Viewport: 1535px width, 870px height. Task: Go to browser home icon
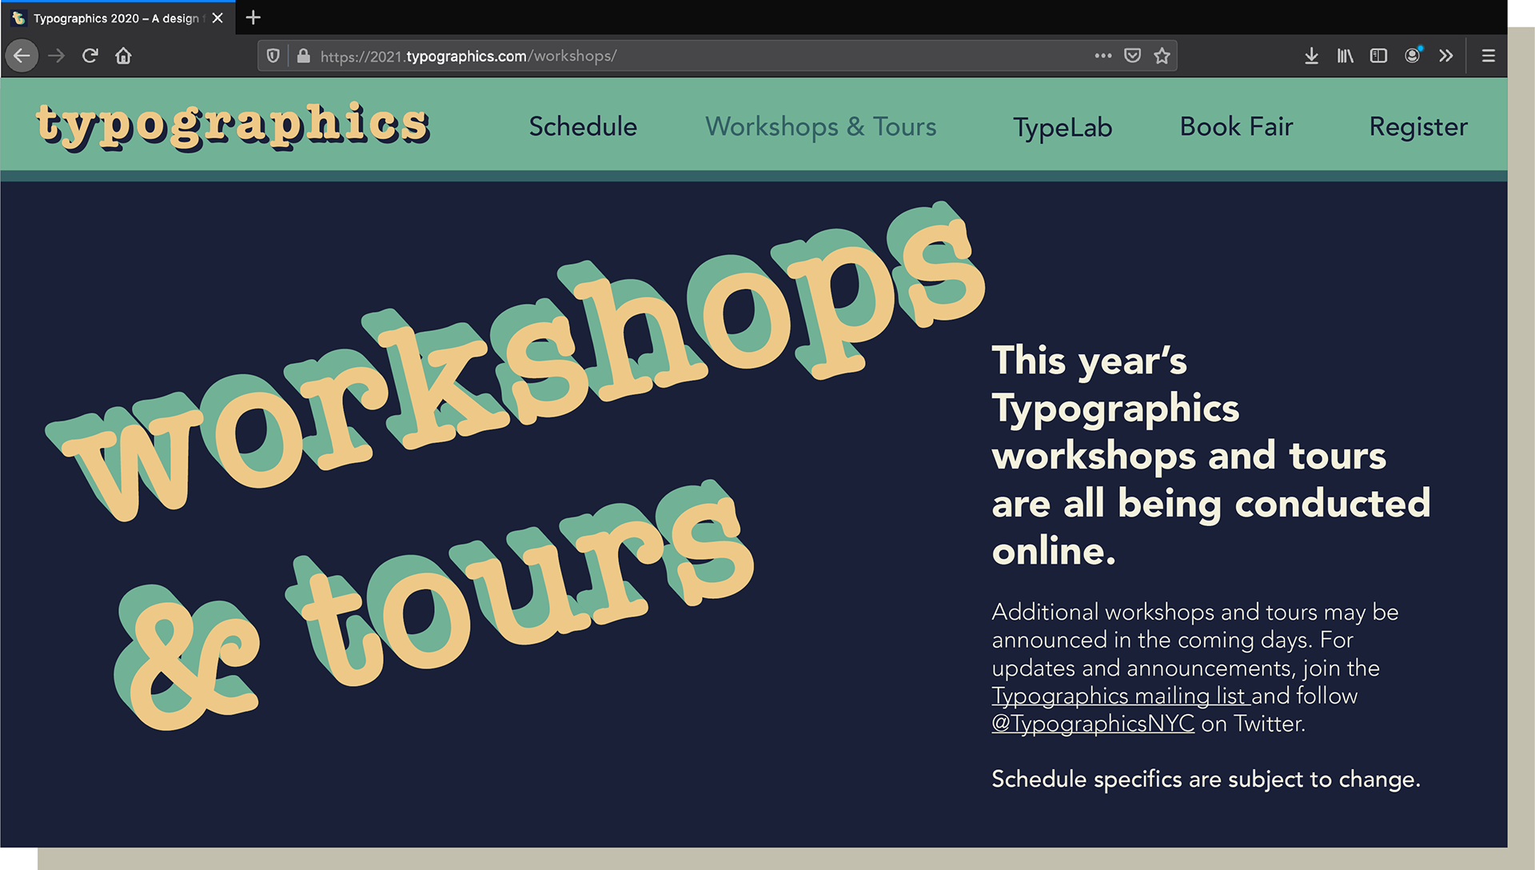[123, 56]
